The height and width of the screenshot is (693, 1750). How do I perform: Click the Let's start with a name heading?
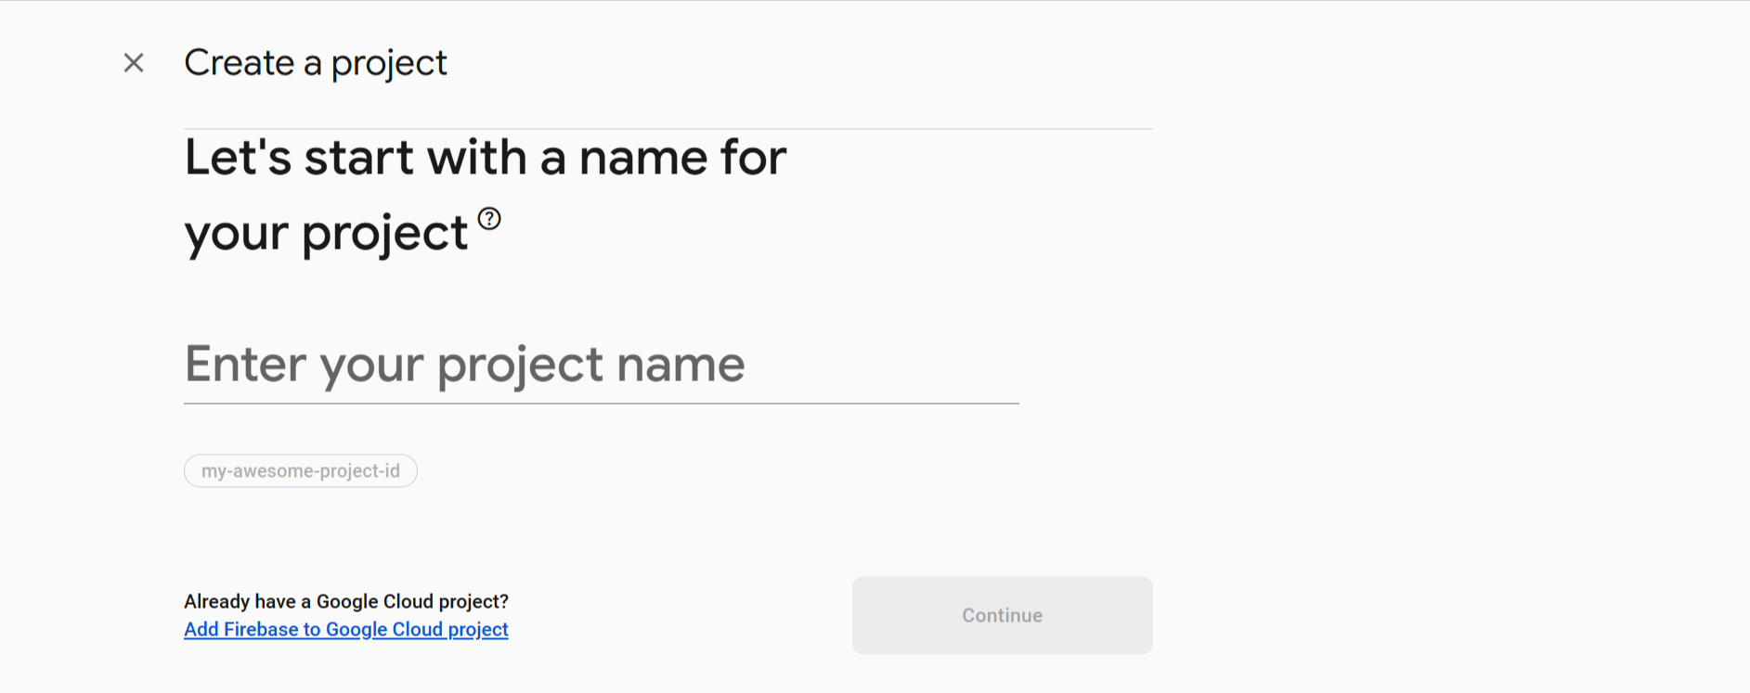point(486,195)
